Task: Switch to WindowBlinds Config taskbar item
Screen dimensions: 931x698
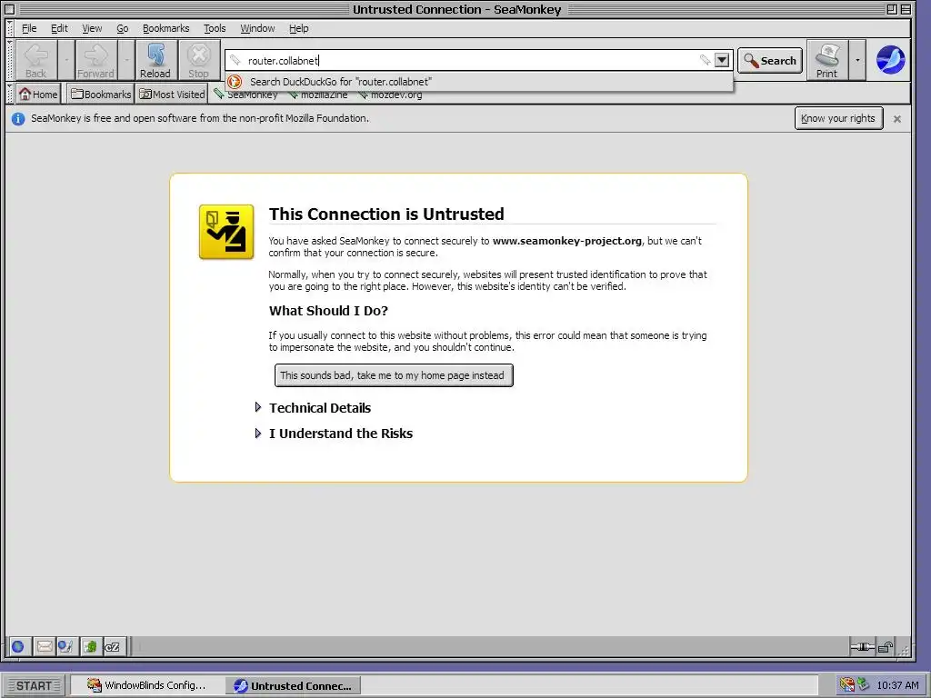Action: (x=146, y=685)
